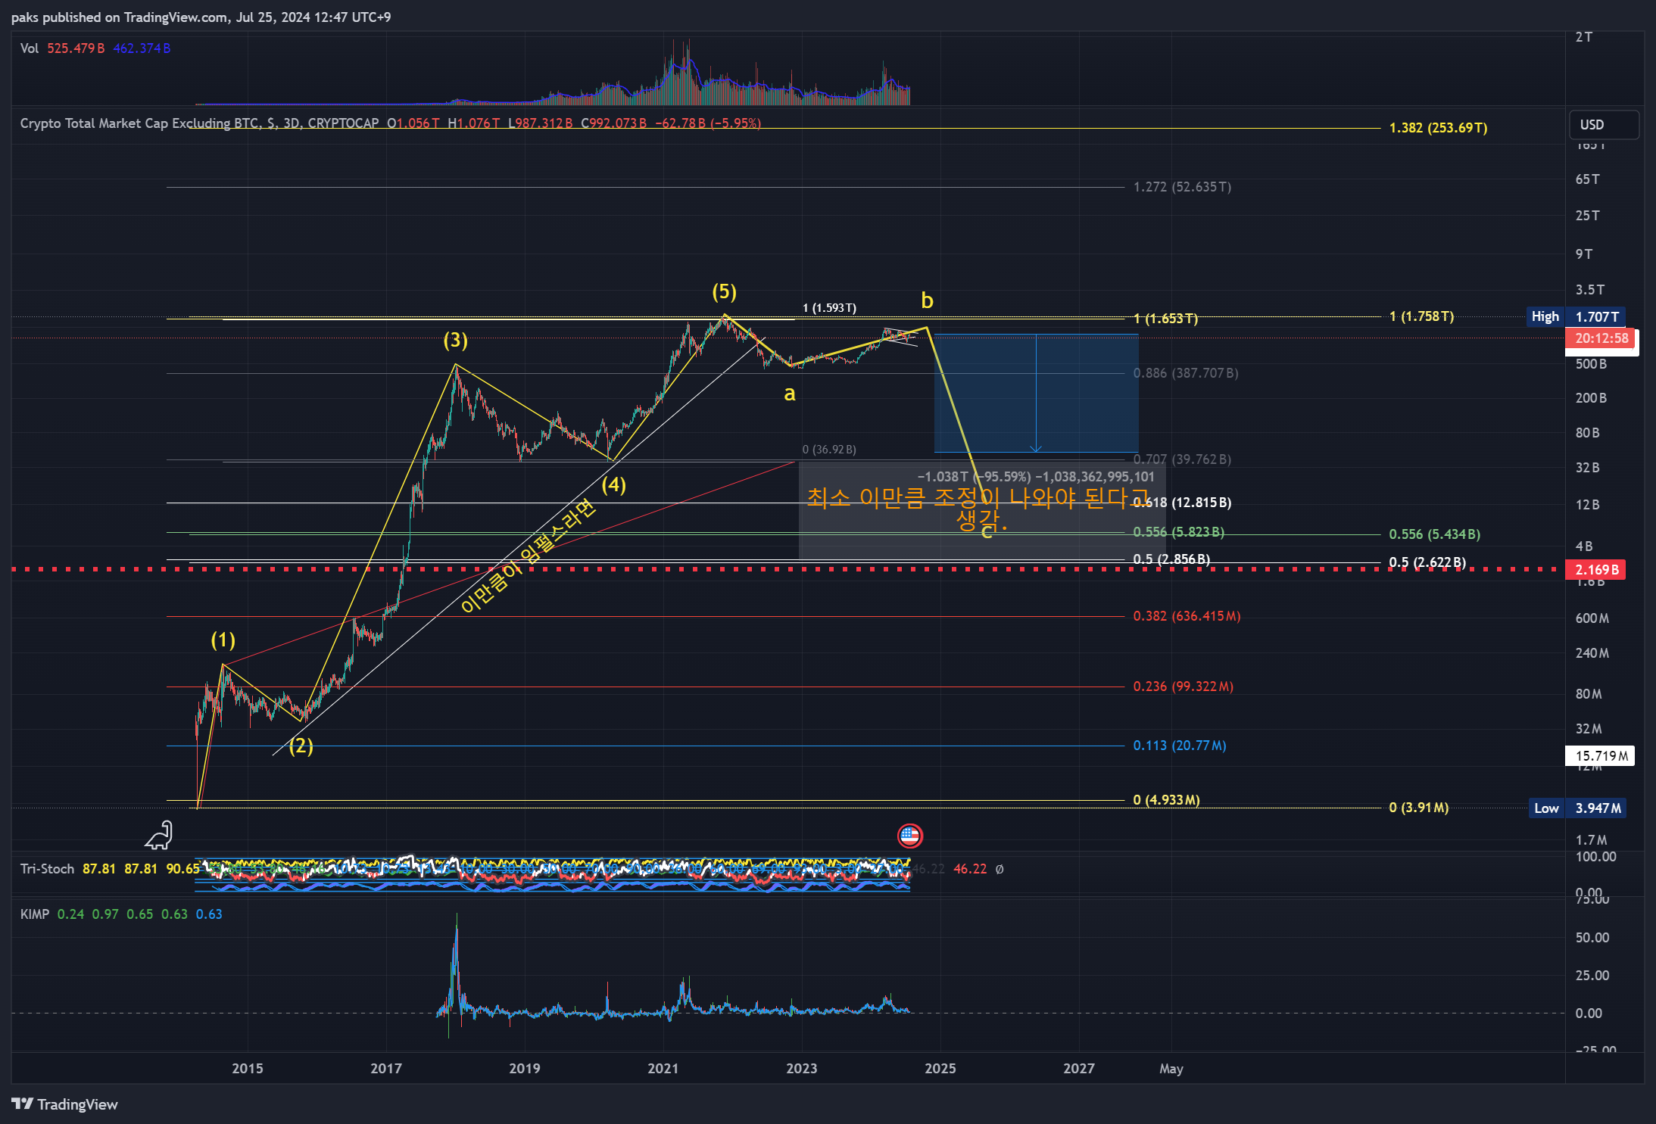Click the corrective wave a label
Viewport: 1656px width, 1124px height.
coord(790,394)
